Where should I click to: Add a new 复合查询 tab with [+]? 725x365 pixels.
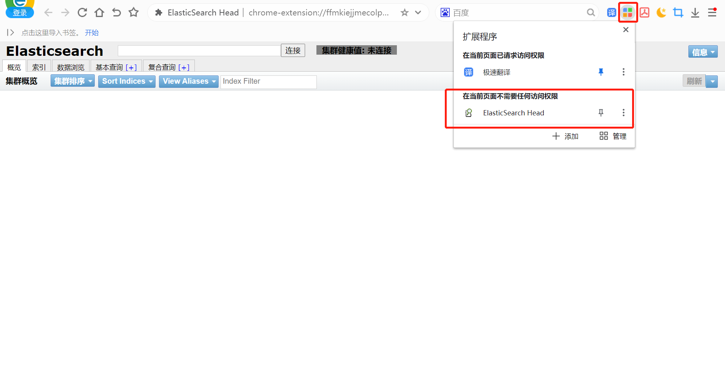(x=184, y=67)
